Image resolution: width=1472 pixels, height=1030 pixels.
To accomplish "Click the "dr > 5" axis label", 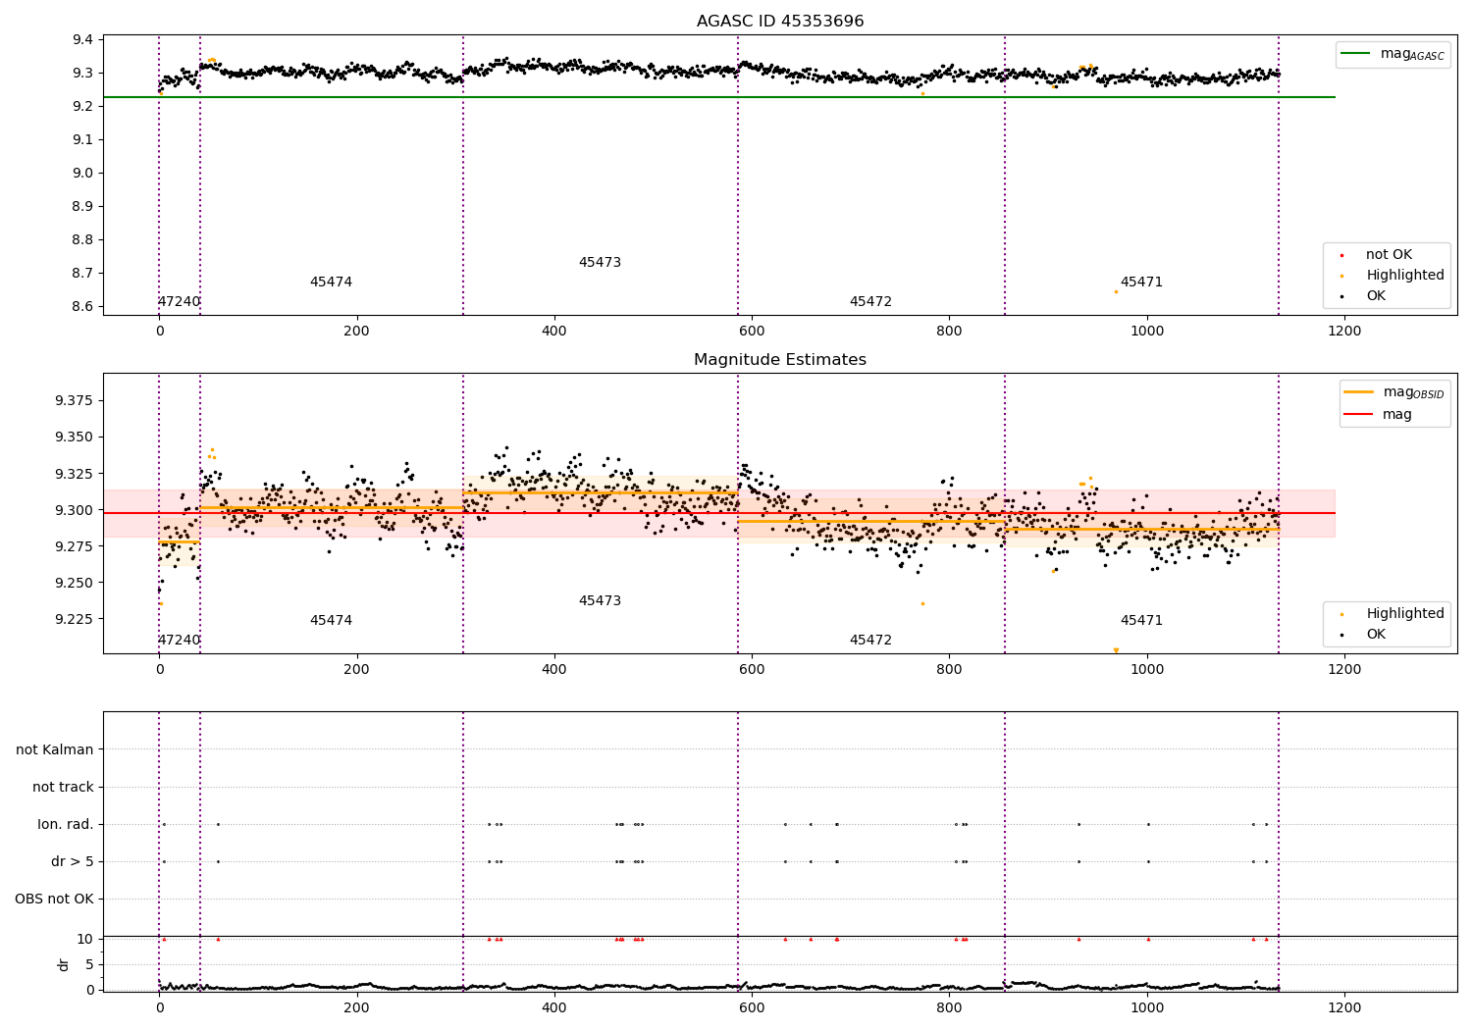I will click(x=73, y=862).
